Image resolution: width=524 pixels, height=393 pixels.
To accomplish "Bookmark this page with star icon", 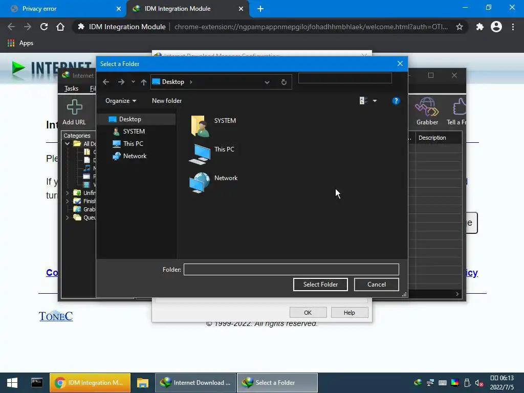I will [x=459, y=27].
